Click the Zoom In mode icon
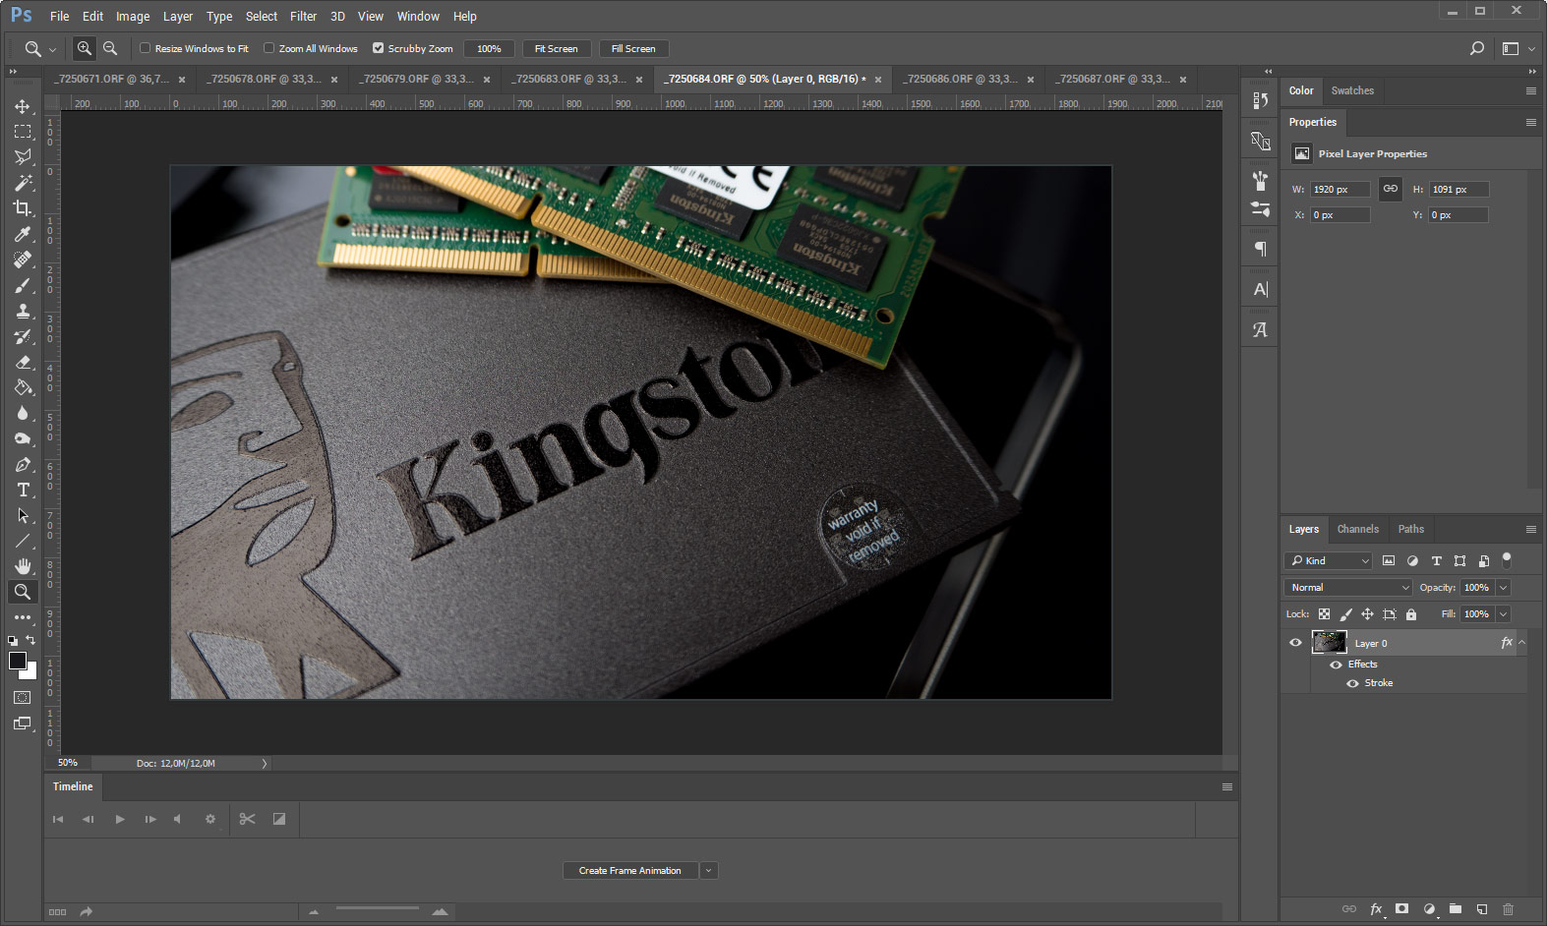 (85, 48)
